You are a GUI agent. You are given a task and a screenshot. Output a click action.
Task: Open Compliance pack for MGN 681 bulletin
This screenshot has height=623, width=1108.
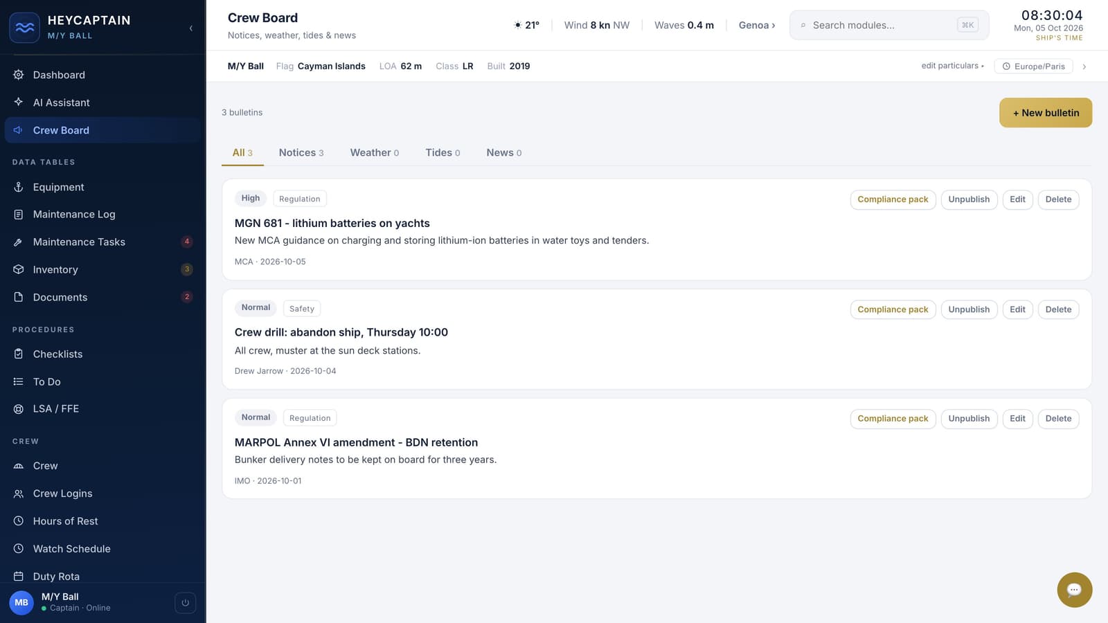point(893,199)
